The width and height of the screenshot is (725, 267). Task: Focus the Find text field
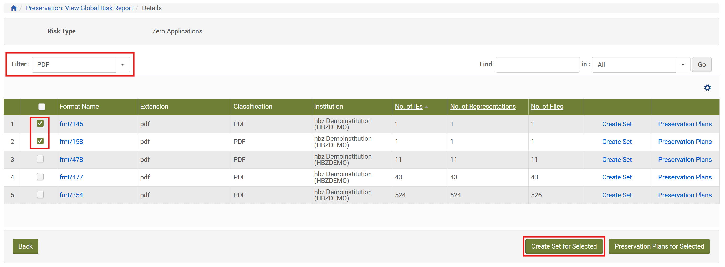point(537,64)
